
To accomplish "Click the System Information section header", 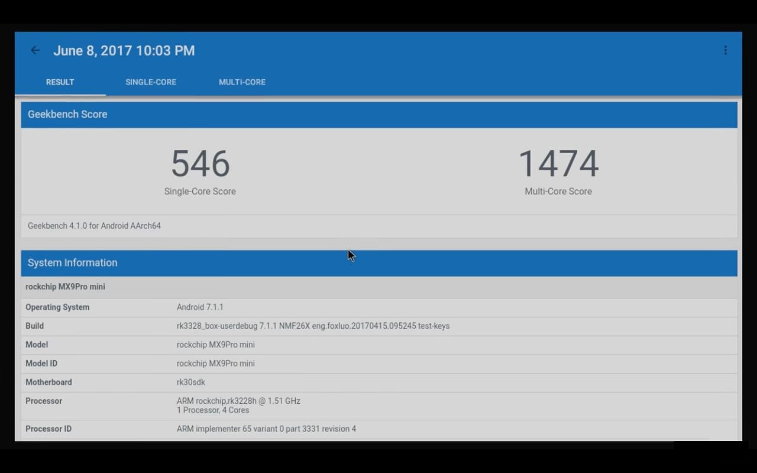I will click(x=72, y=263).
